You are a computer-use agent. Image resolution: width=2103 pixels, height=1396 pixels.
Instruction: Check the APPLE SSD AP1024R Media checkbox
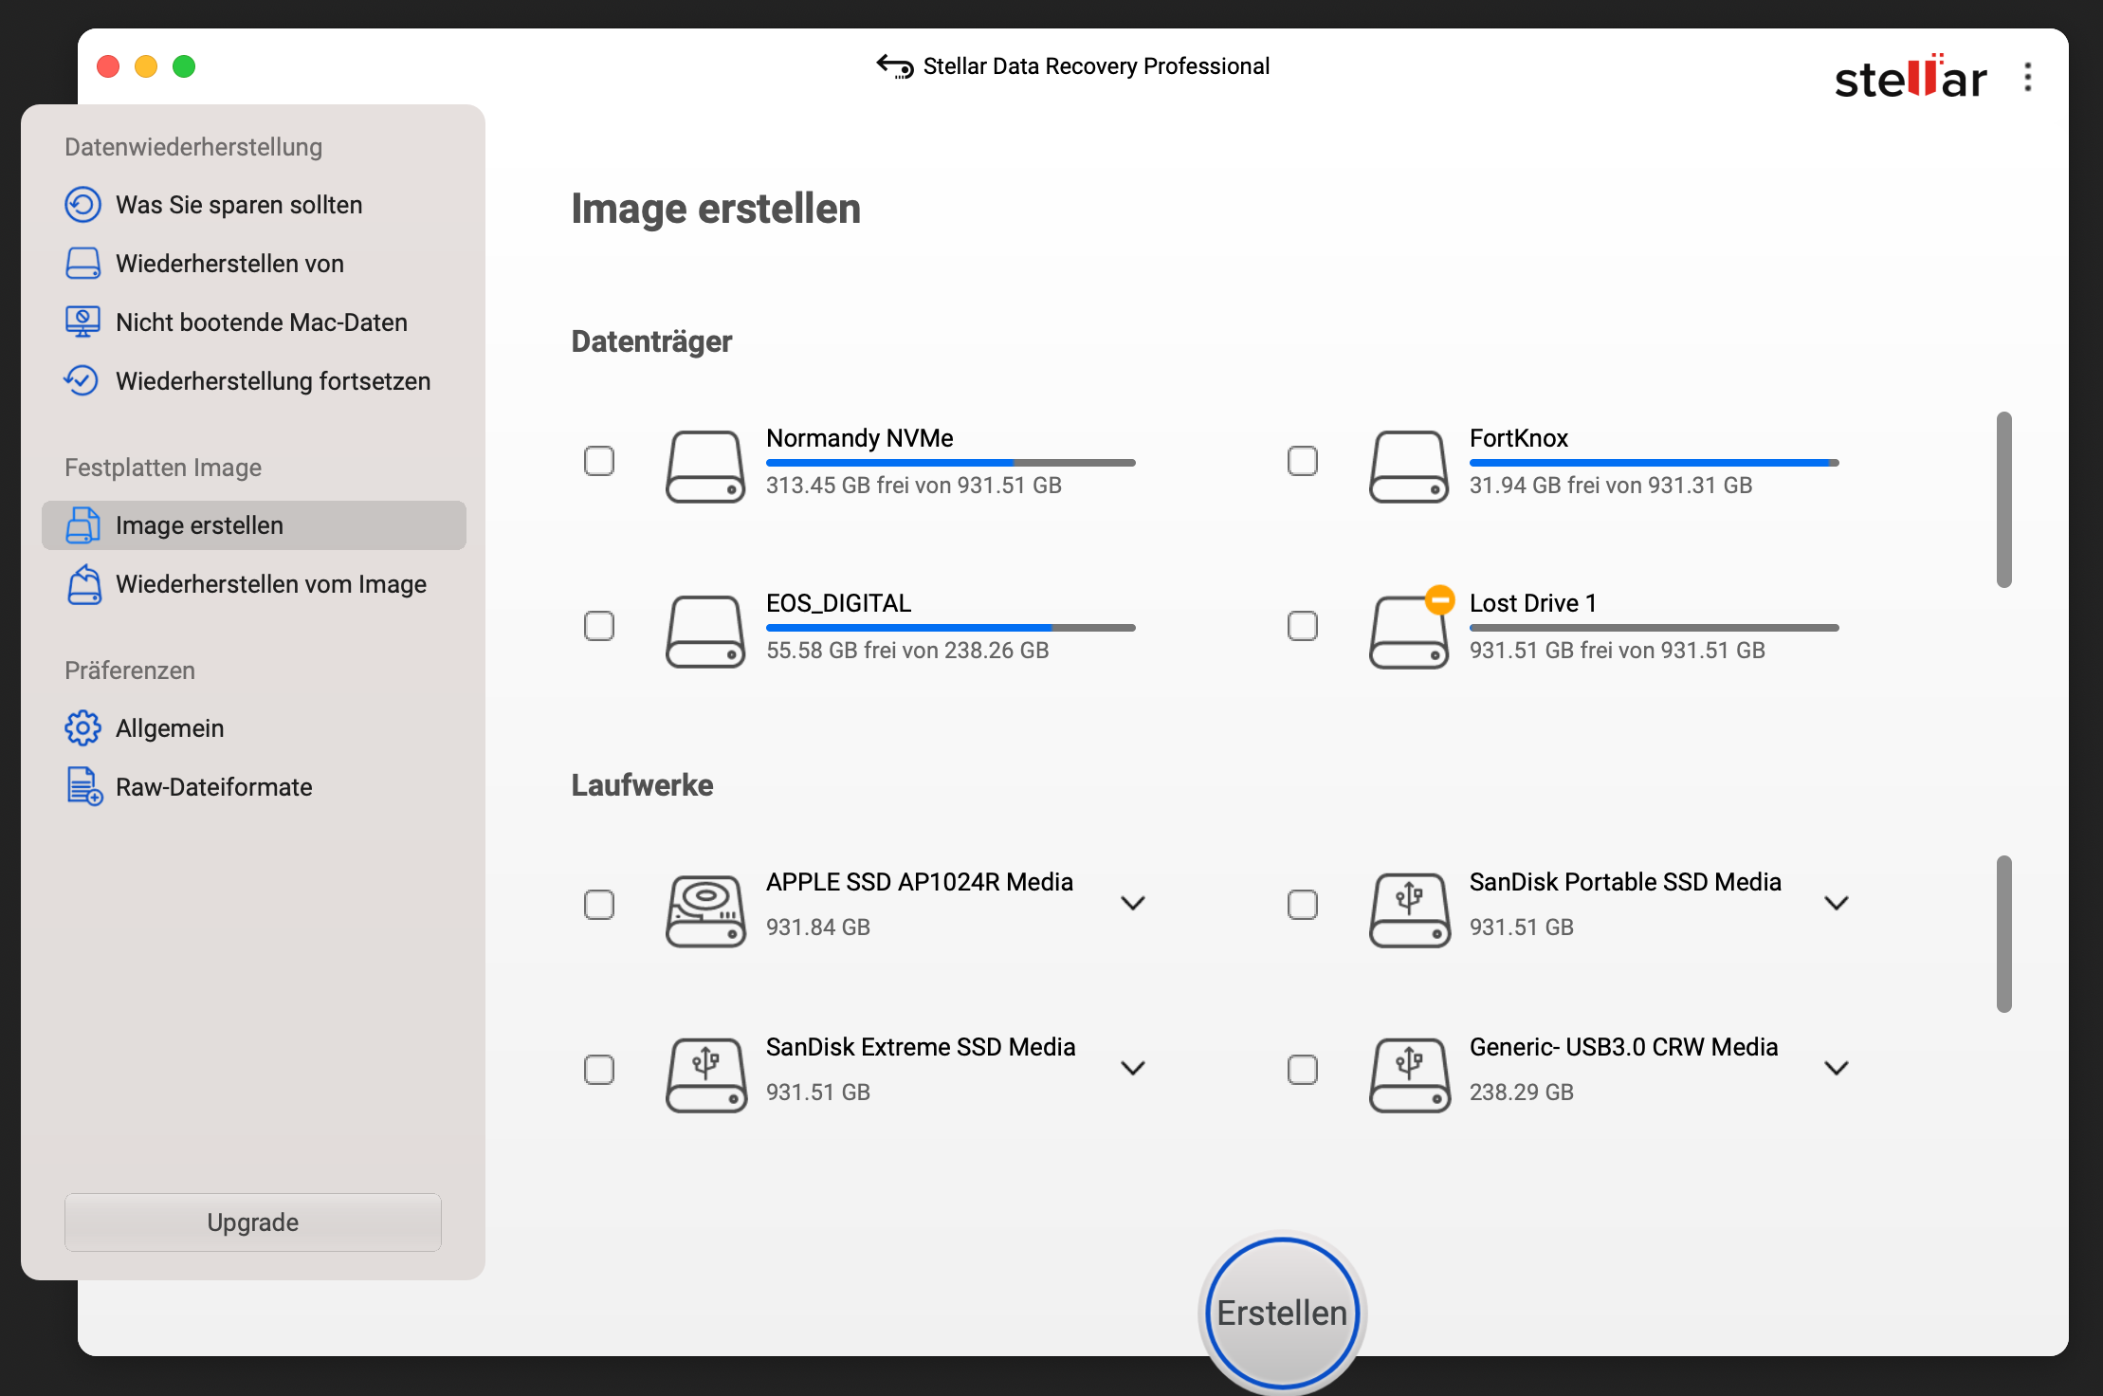[599, 905]
